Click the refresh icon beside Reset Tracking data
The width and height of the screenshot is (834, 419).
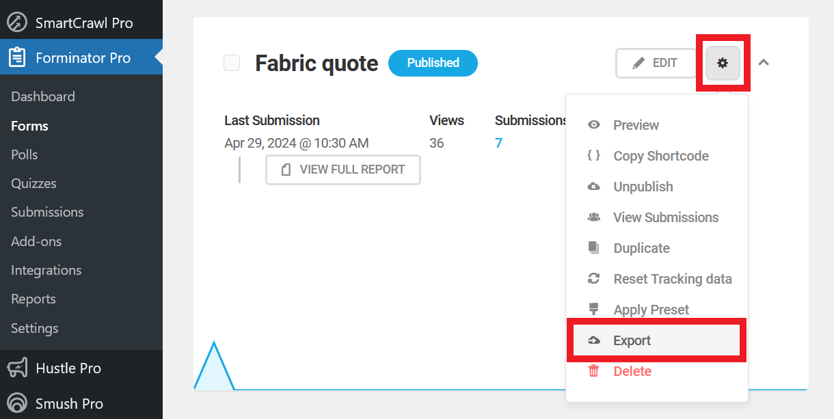(594, 279)
